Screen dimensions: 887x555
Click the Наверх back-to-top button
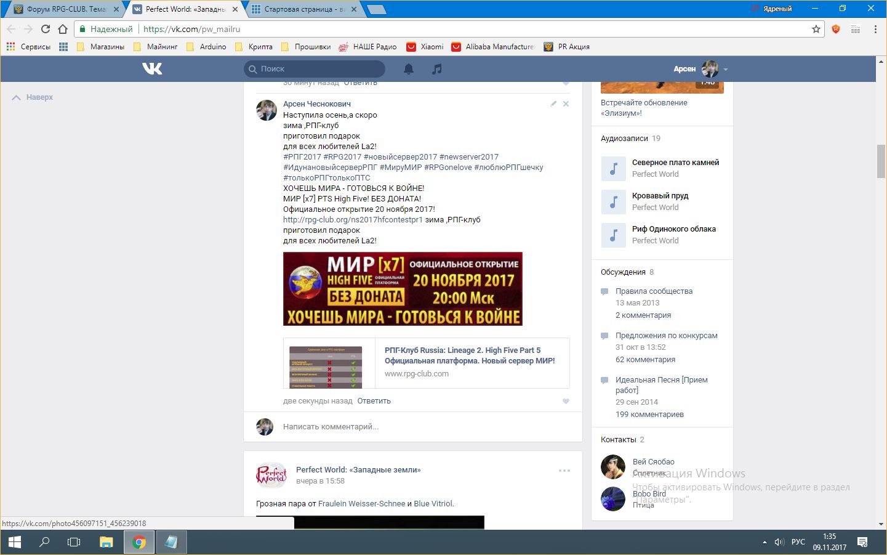tap(33, 97)
